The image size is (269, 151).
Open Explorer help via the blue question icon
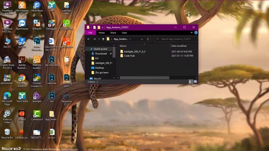[x=196, y=33]
